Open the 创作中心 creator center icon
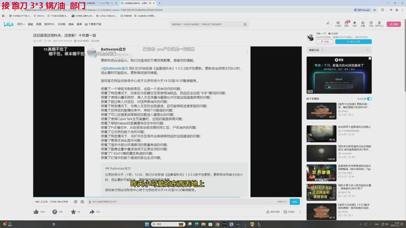This screenshot has height=228, width=406. coord(379,24)
